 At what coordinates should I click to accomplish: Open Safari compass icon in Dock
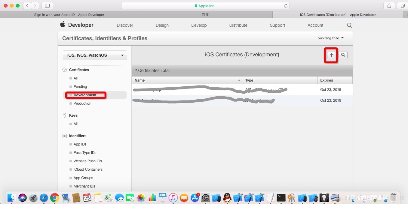[x=44, y=197]
